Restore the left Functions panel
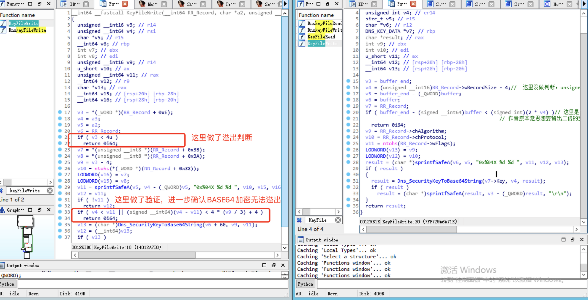Image resolution: width=588 pixels, height=300 pixels. click(x=39, y=4)
